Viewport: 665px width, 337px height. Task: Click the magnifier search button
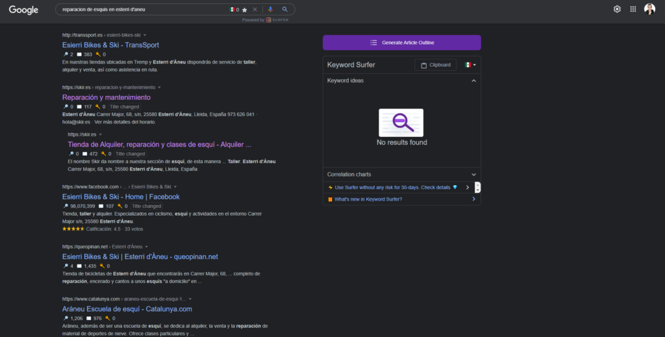click(285, 9)
